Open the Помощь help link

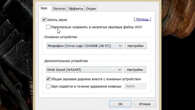coord(142,19)
